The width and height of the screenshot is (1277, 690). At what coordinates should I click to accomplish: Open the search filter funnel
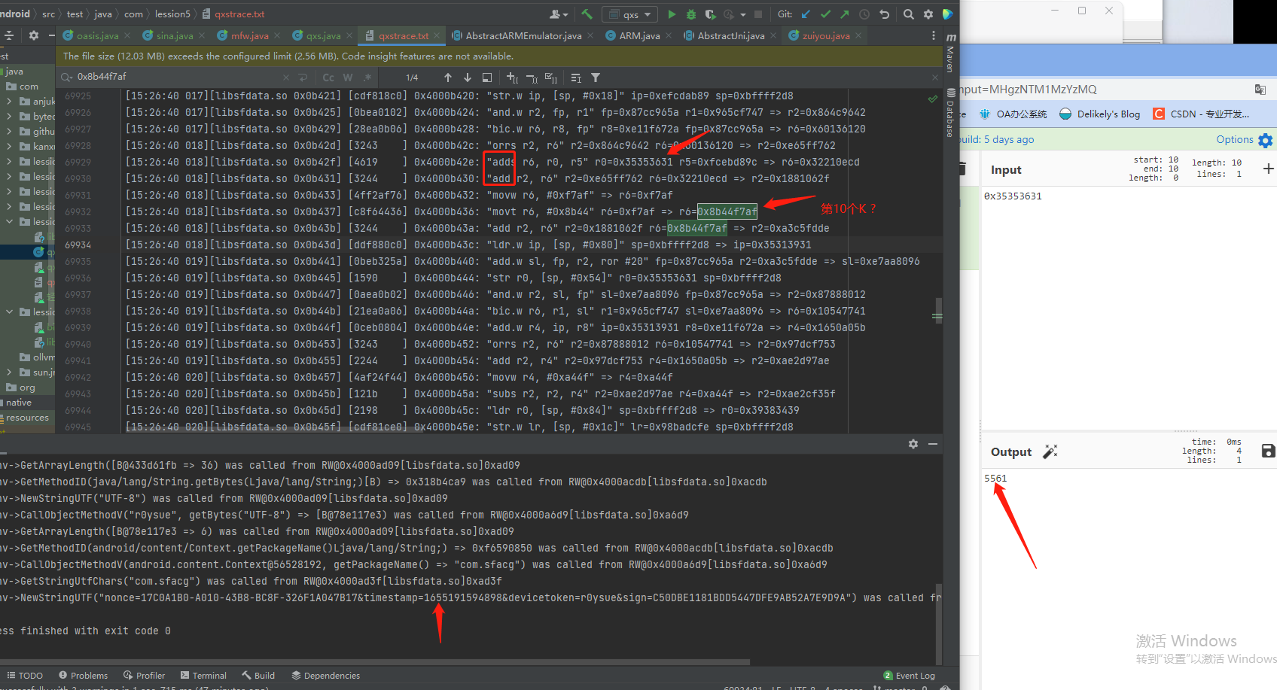(x=596, y=78)
